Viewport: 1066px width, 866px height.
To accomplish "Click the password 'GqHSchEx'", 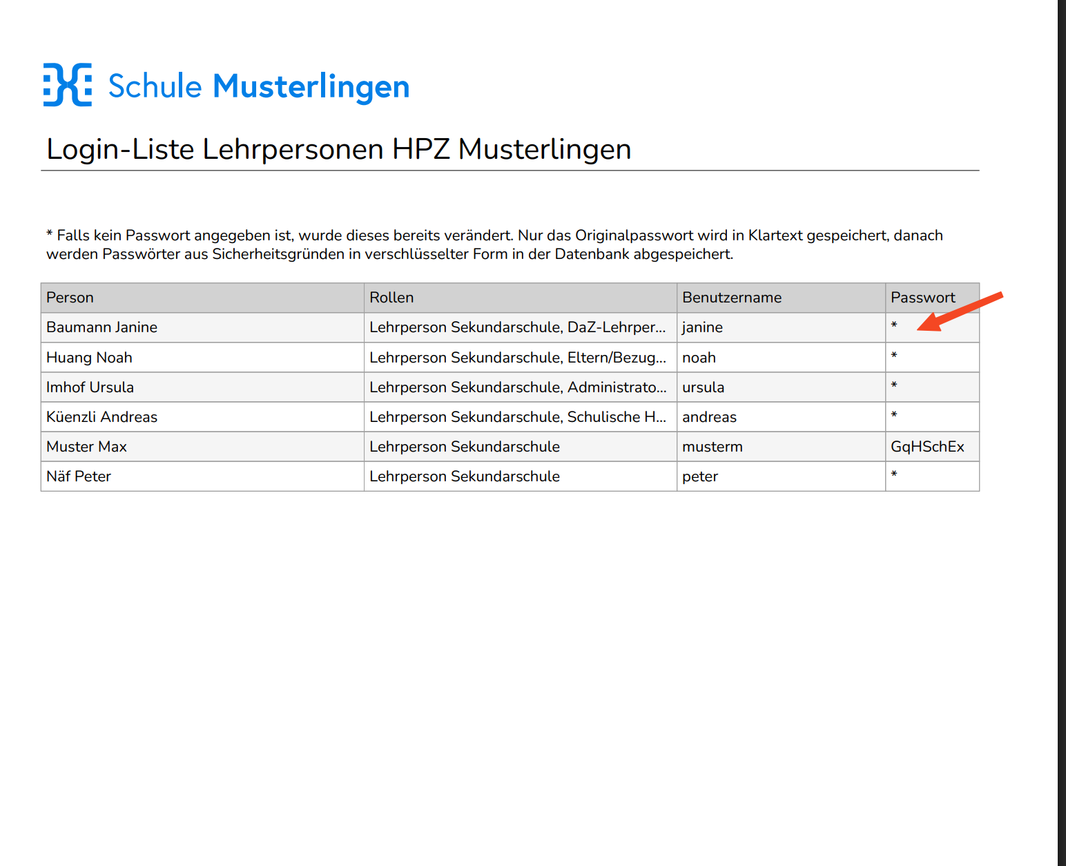I will point(927,447).
